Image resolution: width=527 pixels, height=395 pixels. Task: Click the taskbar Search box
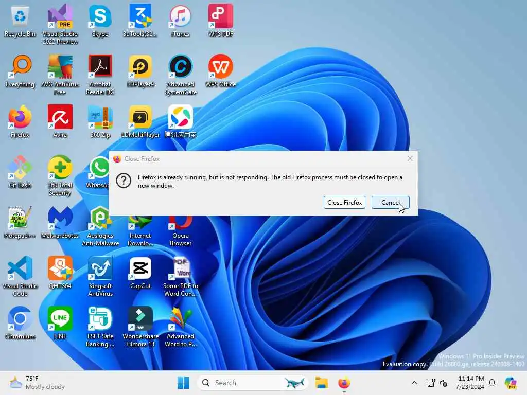(252, 383)
